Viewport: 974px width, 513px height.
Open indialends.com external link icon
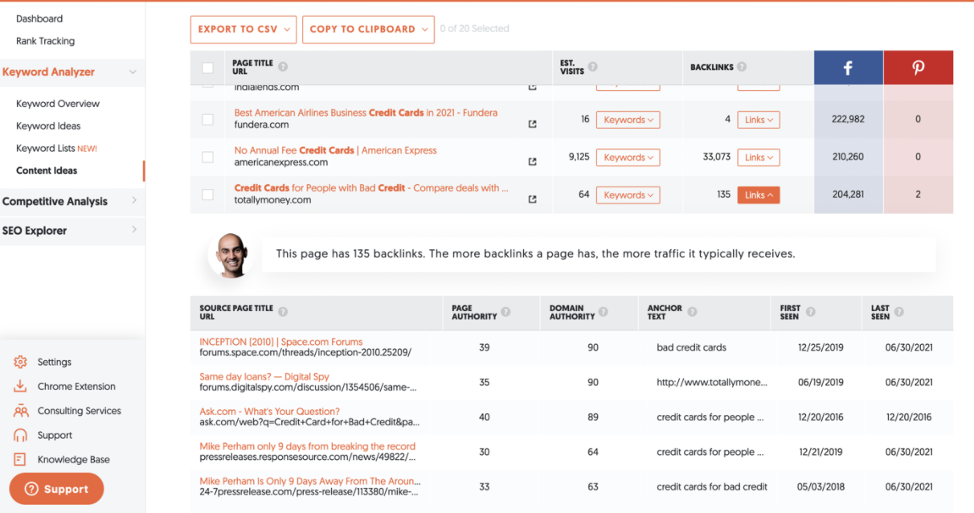(532, 86)
